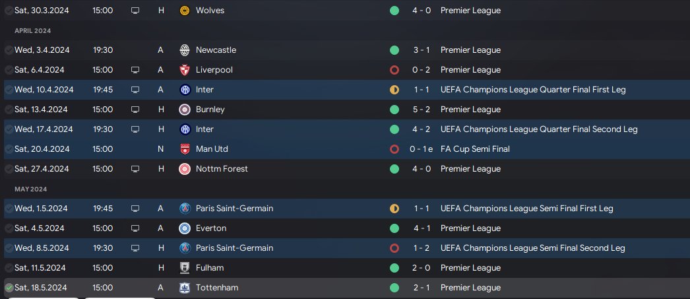Viewport: 690px width, 299px height.
Task: Click TV broadcast icon on Burnley match
Action: click(135, 110)
